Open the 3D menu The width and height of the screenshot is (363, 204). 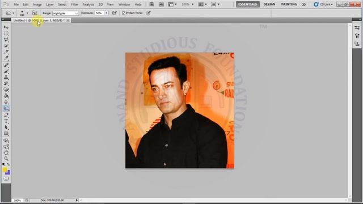100,5
